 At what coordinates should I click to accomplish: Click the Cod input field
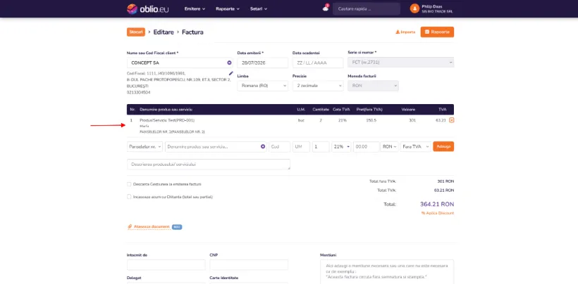pos(280,147)
